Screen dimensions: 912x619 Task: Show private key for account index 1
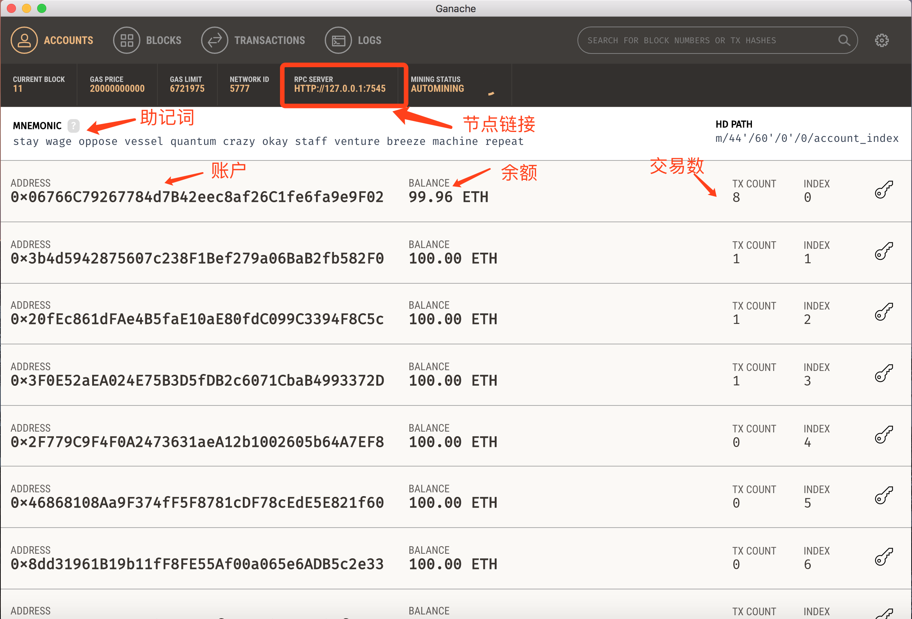[884, 251]
